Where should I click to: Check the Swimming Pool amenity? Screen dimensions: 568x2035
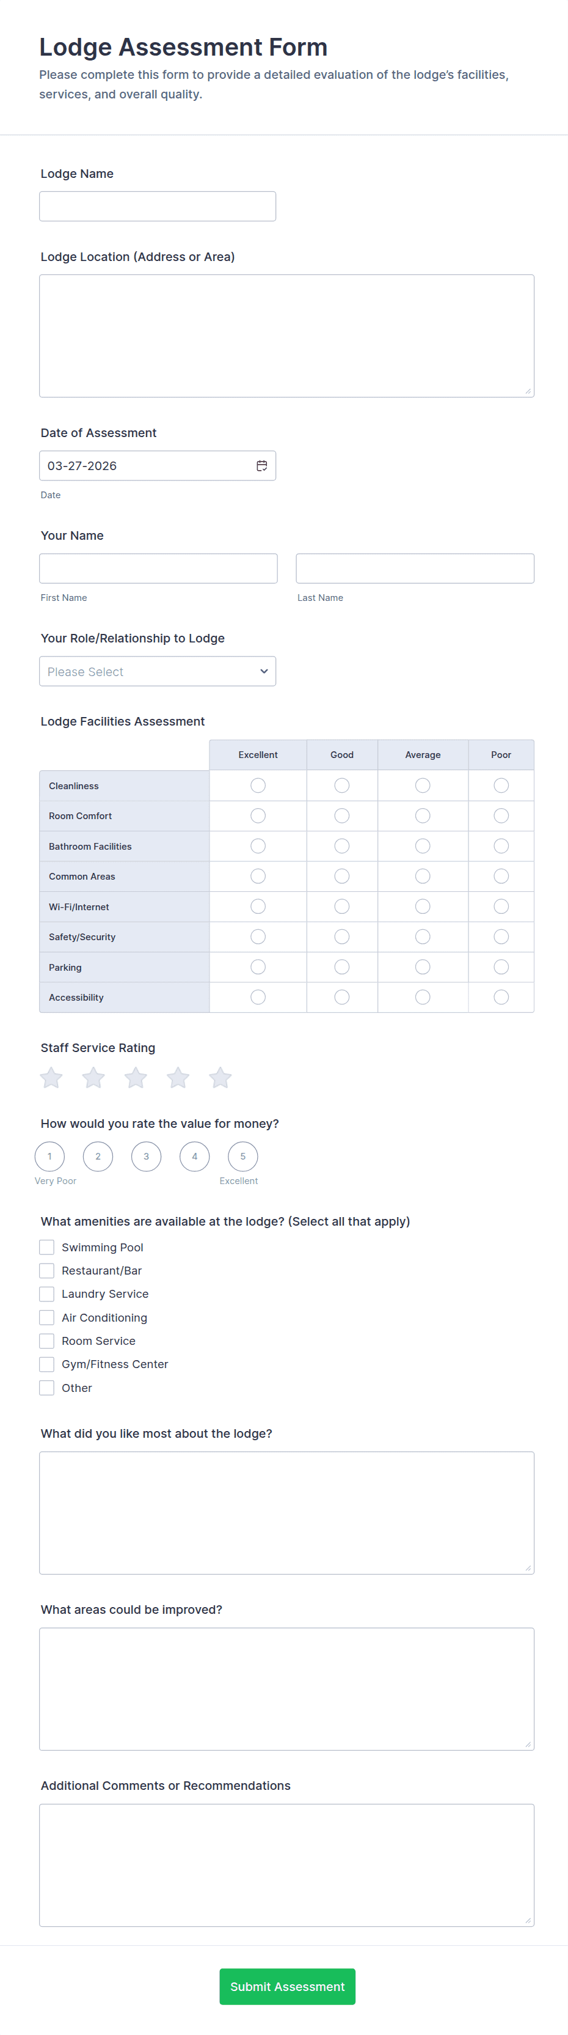48,1248
